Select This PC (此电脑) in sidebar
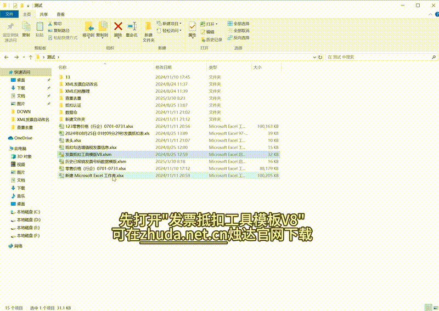This screenshot has width=439, height=311. 20,149
